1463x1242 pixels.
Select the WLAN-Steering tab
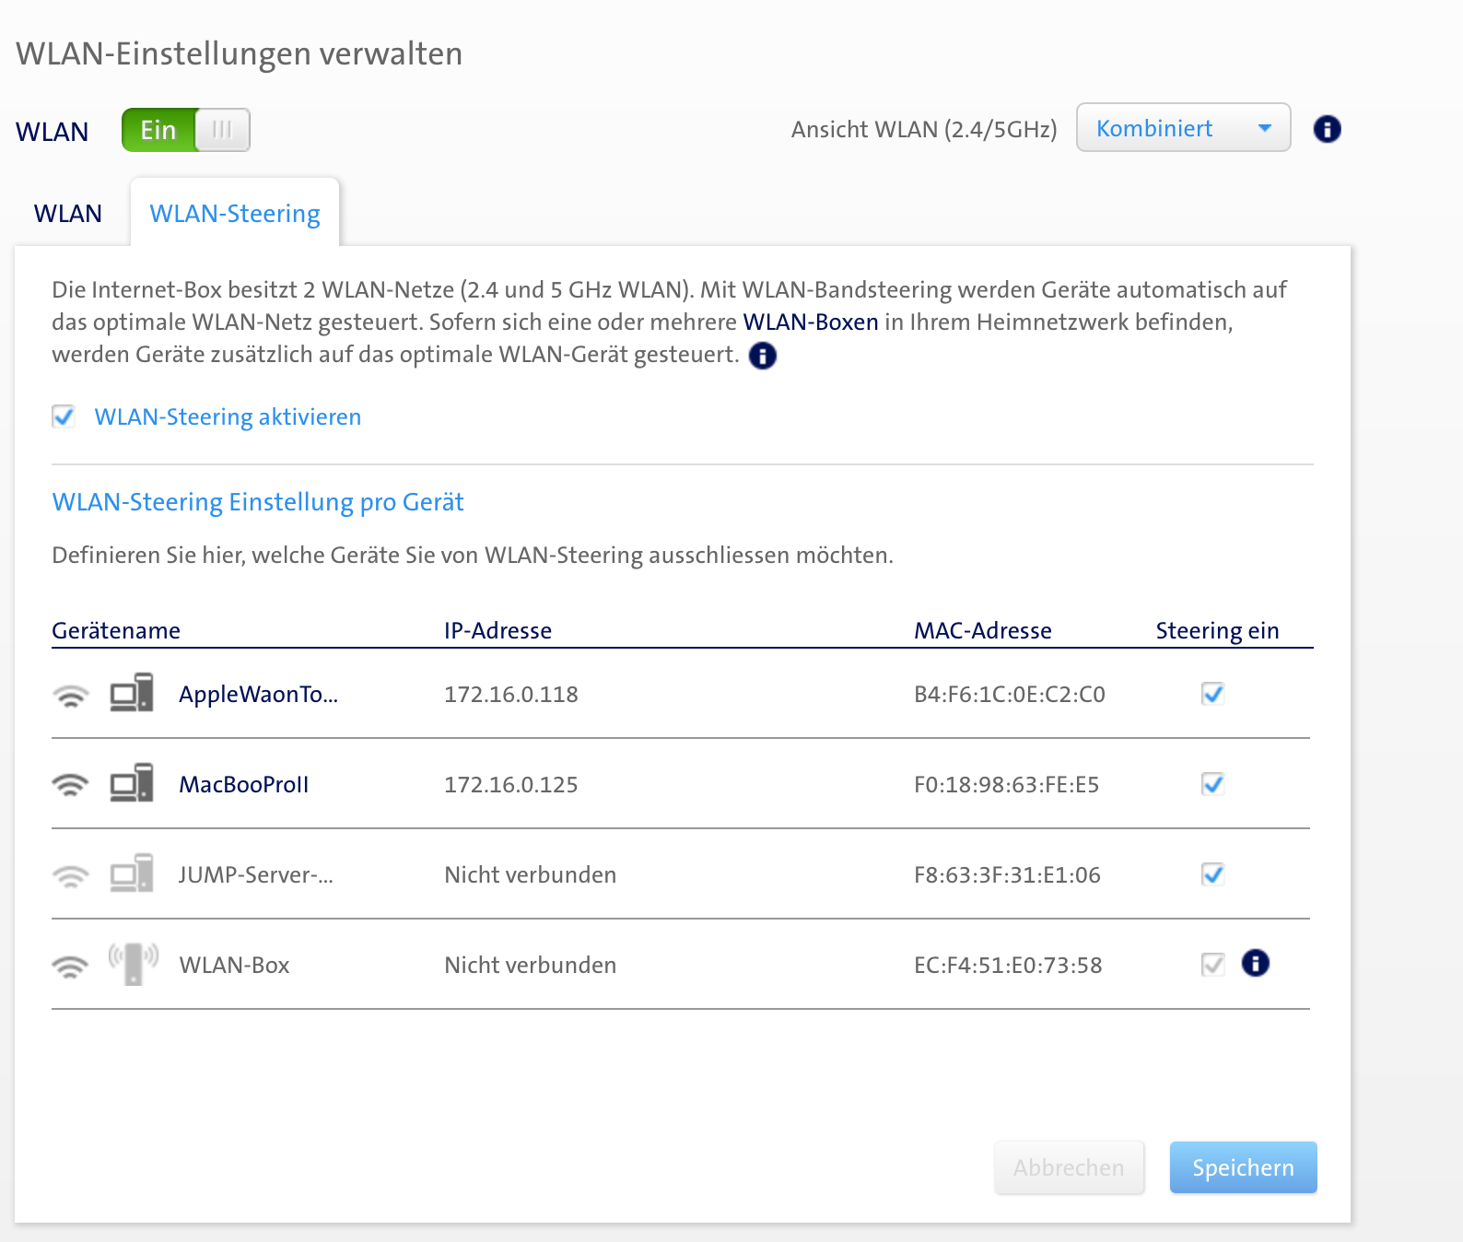(x=235, y=214)
